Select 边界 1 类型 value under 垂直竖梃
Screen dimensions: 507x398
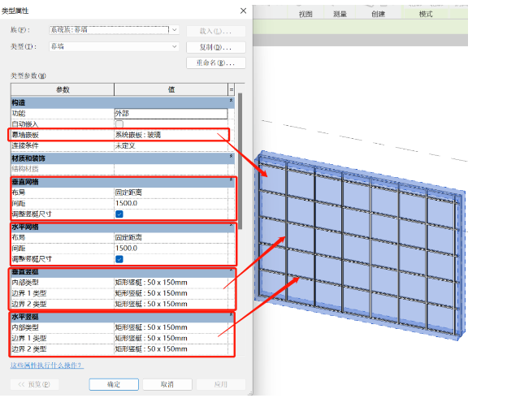[171, 293]
